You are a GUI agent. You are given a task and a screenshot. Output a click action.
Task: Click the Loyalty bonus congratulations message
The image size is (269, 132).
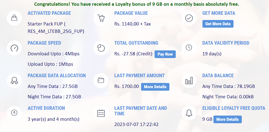(136, 4)
